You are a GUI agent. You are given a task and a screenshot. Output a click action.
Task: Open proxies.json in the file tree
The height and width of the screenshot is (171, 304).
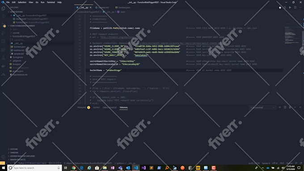(18, 71)
